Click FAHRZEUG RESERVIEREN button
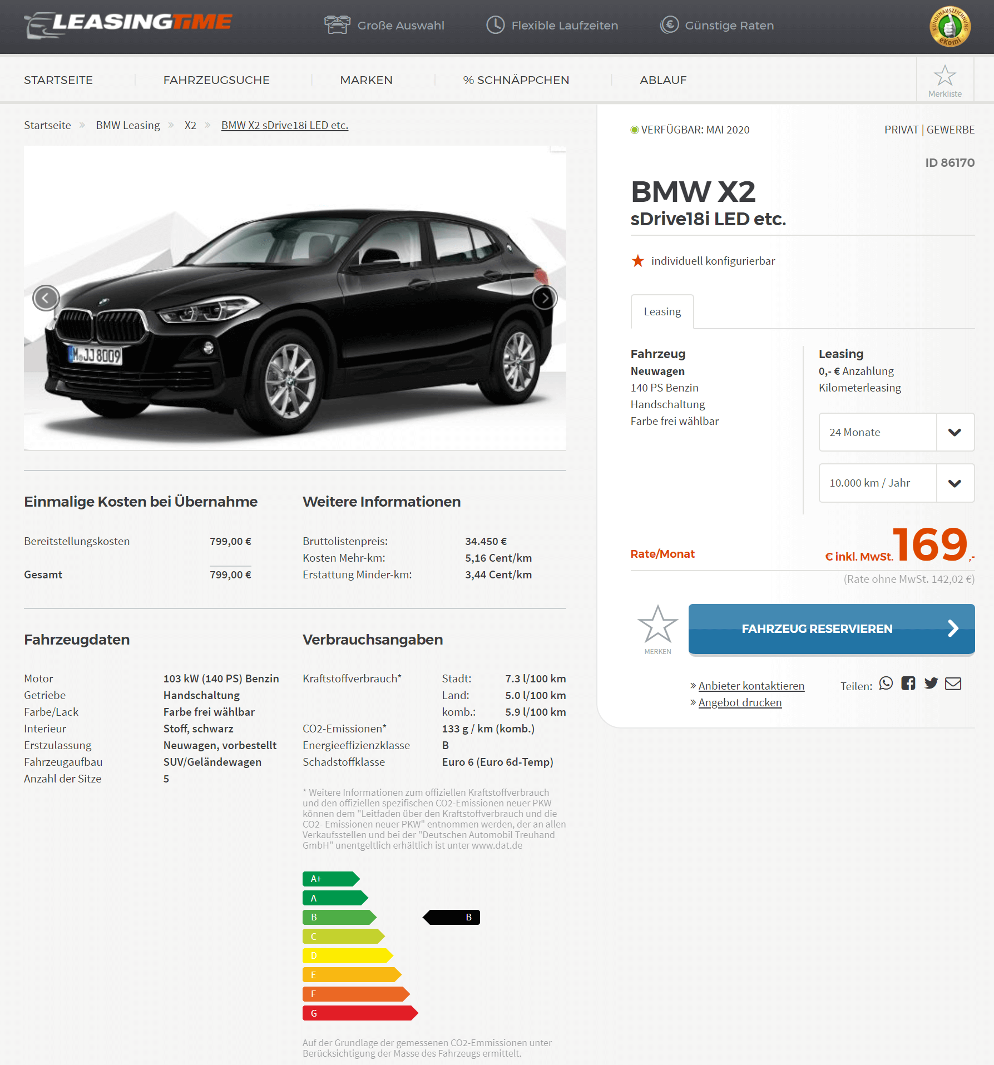Screen dimensions: 994x1065 (832, 629)
